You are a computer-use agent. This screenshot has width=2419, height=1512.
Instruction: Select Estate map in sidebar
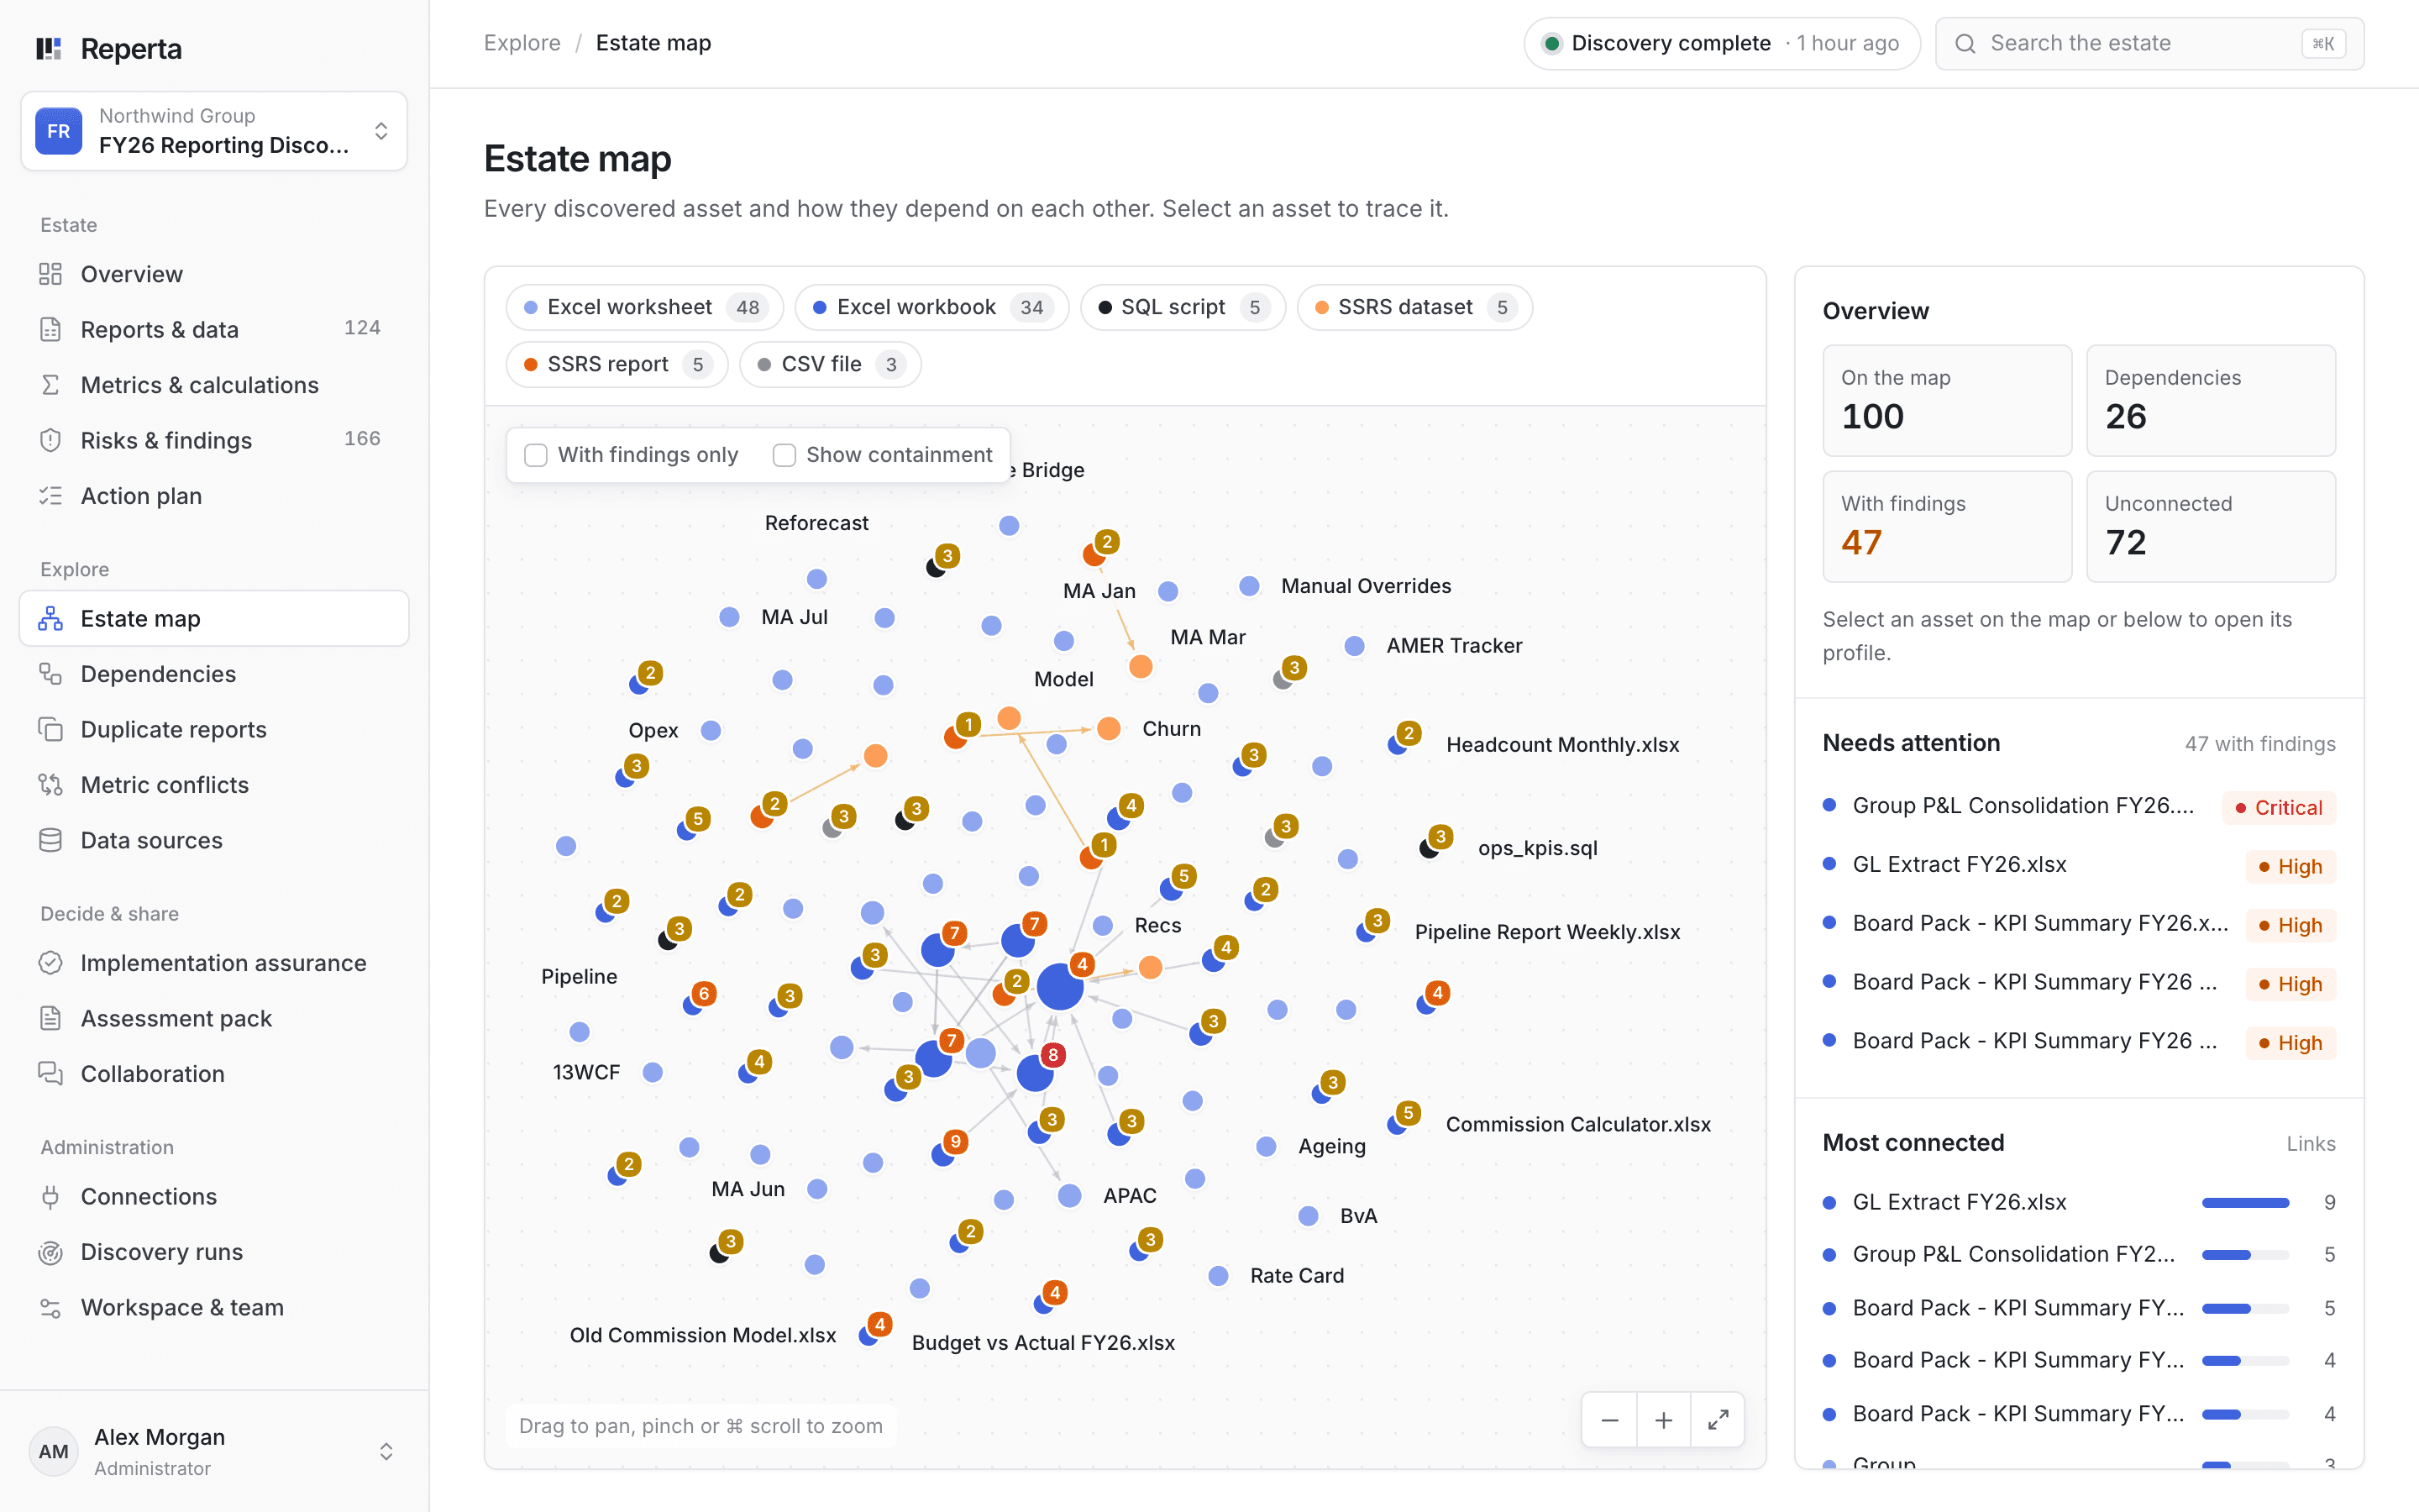click(214, 618)
